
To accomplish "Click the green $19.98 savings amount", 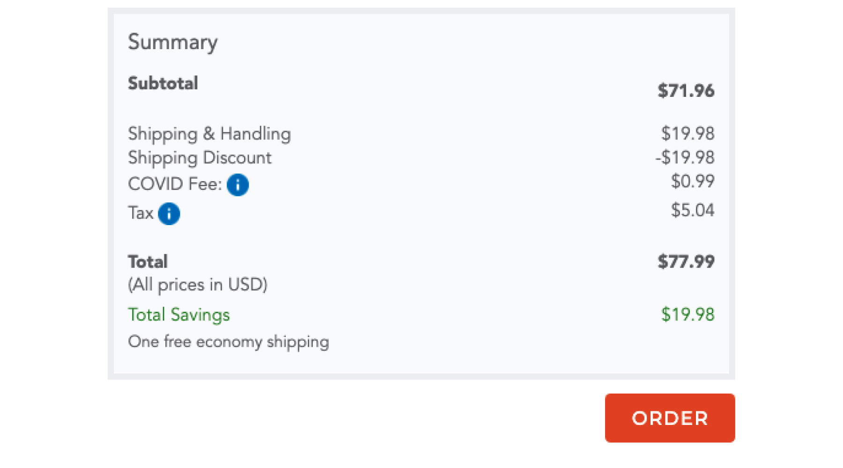I will pyautogui.click(x=688, y=314).
